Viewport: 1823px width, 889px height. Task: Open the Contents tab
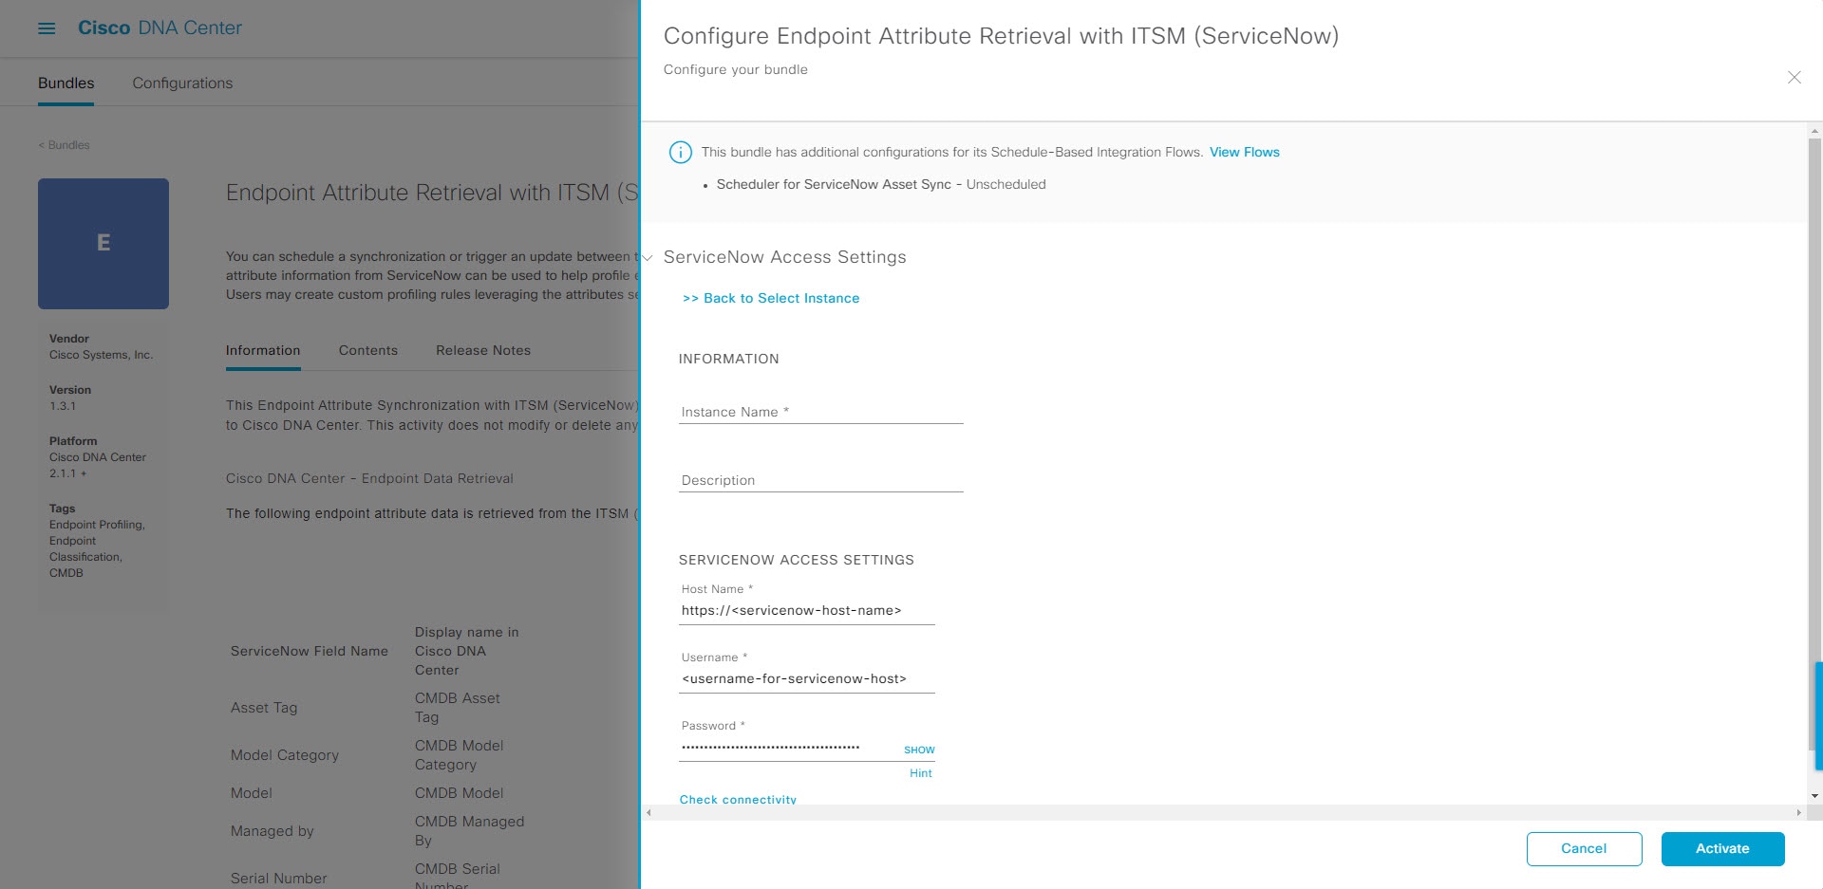tap(368, 350)
